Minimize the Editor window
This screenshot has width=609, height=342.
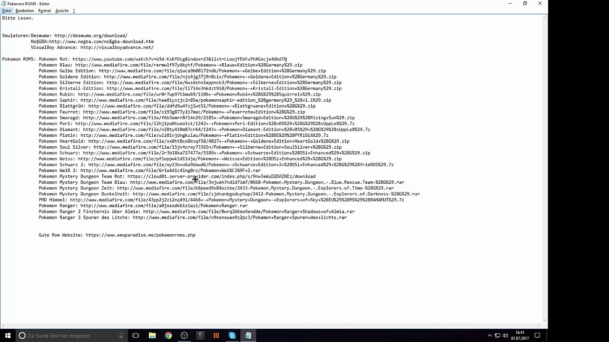pos(510,3)
